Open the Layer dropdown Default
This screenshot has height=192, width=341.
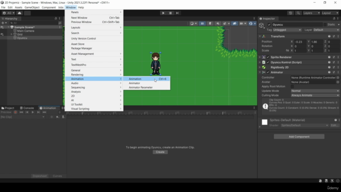(326, 30)
